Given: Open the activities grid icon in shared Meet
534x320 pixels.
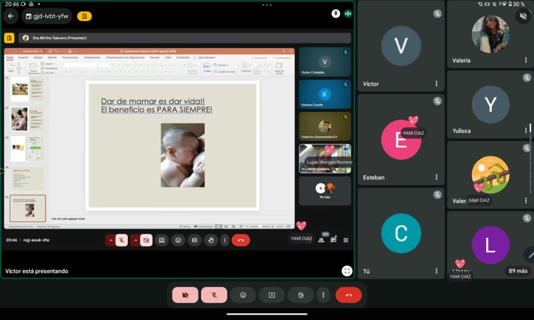Looking at the screenshot, I should coord(346,240).
